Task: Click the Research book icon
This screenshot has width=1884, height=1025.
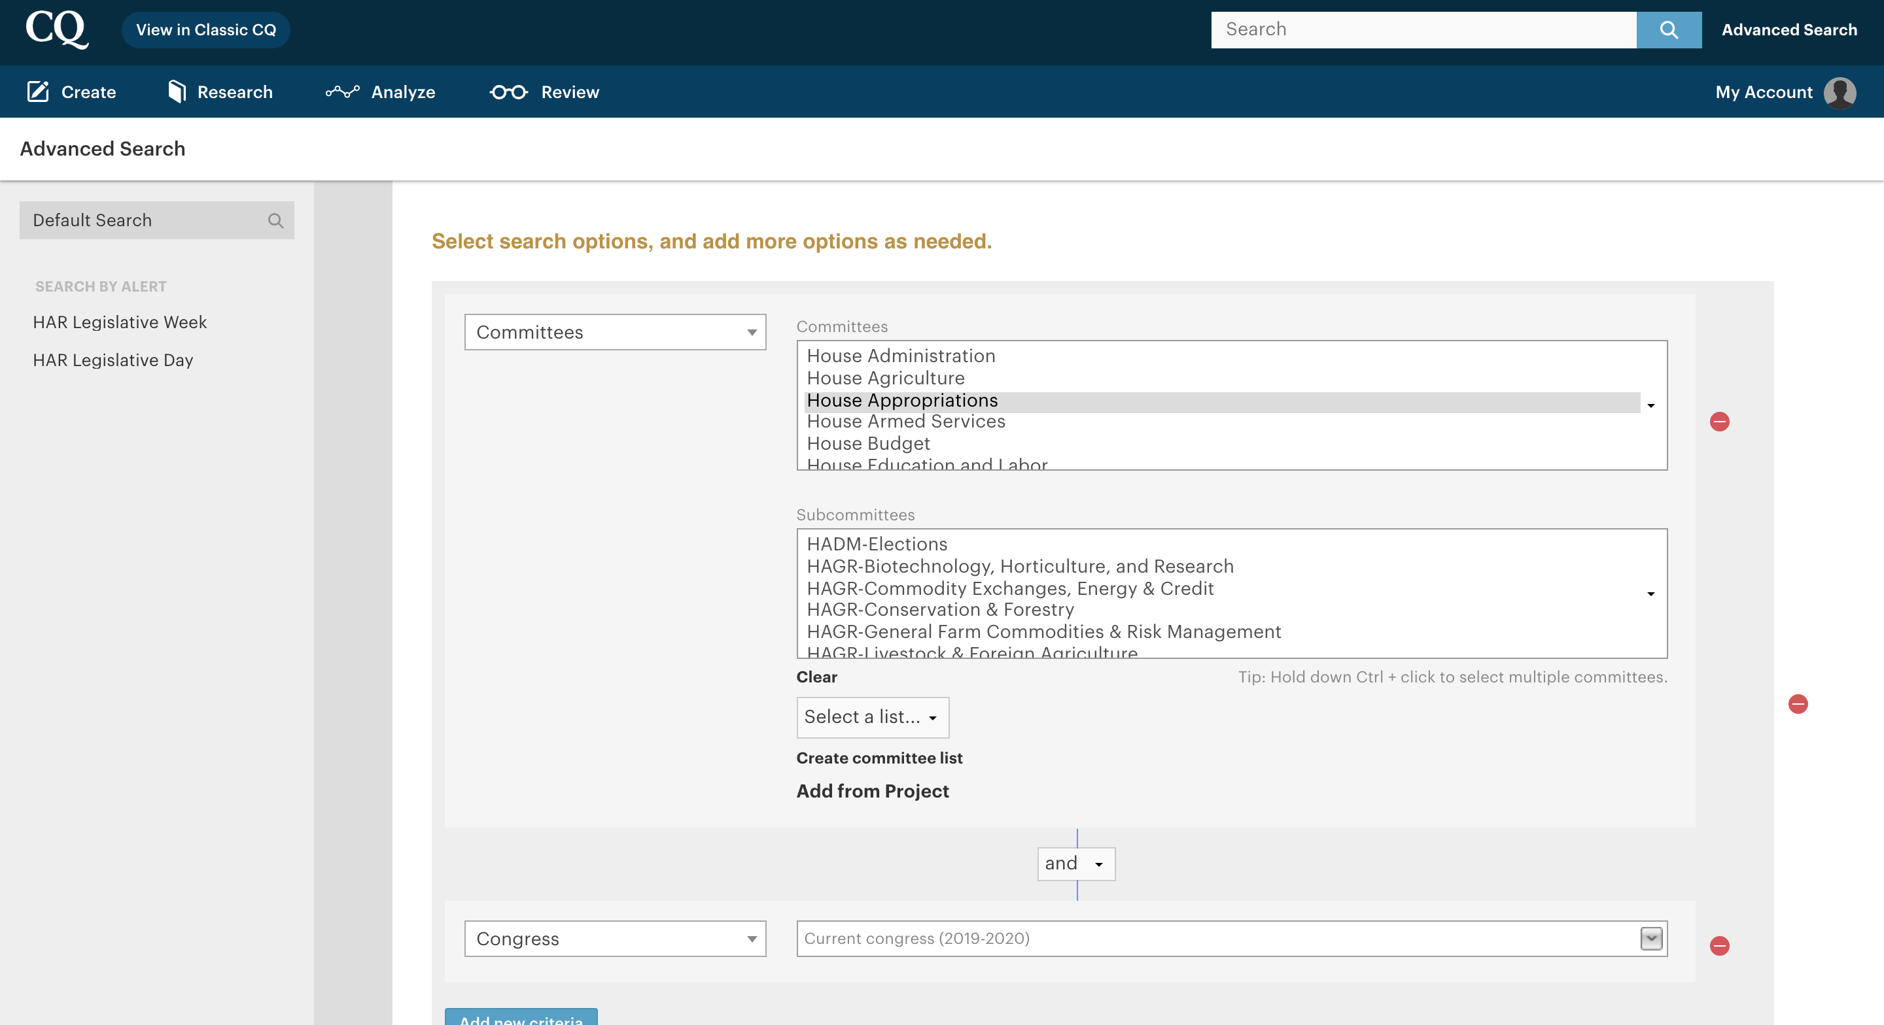Action: click(176, 92)
